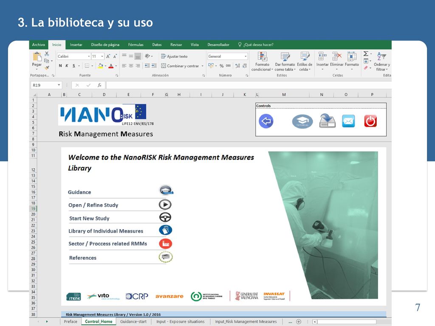Viewport: 435px width, 326px height.
Task: Click the glove icon for Library of Individual Measures
Action: [166, 230]
